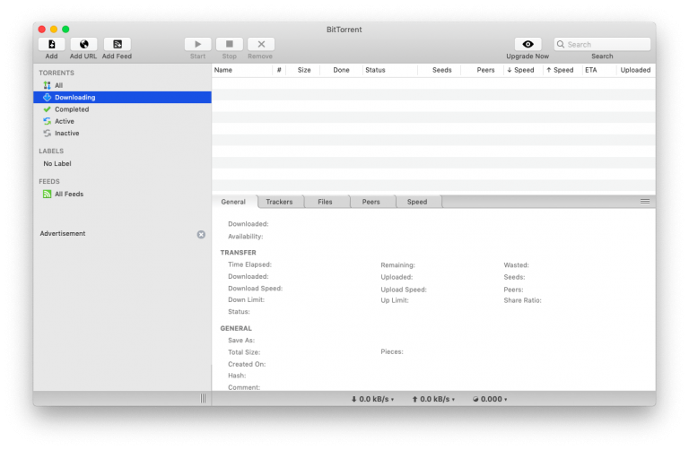Click the TORRENTS section header
This screenshot has height=450, width=689.
pyautogui.click(x=57, y=73)
